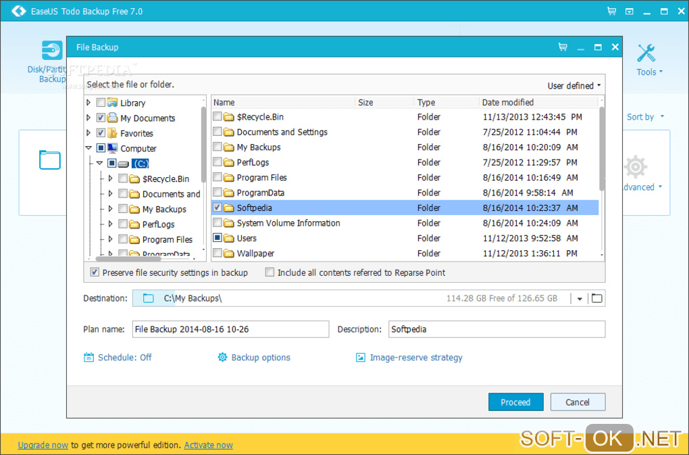Open the Destination path dropdown arrow
Screen dimensions: 689x455
pos(580,299)
